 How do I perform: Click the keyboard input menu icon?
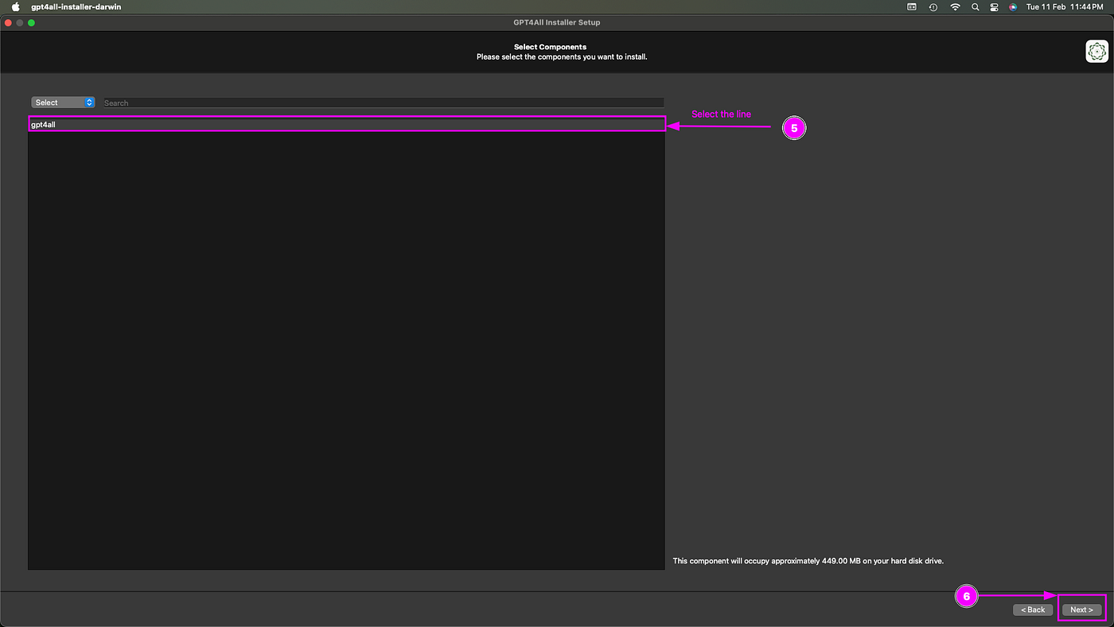pos(912,6)
